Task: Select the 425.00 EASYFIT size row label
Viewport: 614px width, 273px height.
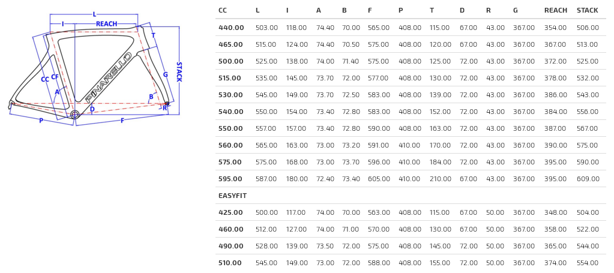Action: coord(230,213)
